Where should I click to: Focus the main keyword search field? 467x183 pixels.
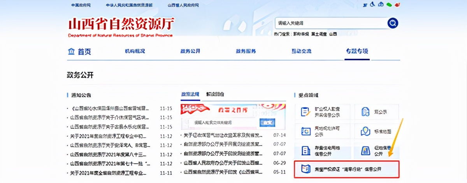pos(331,23)
